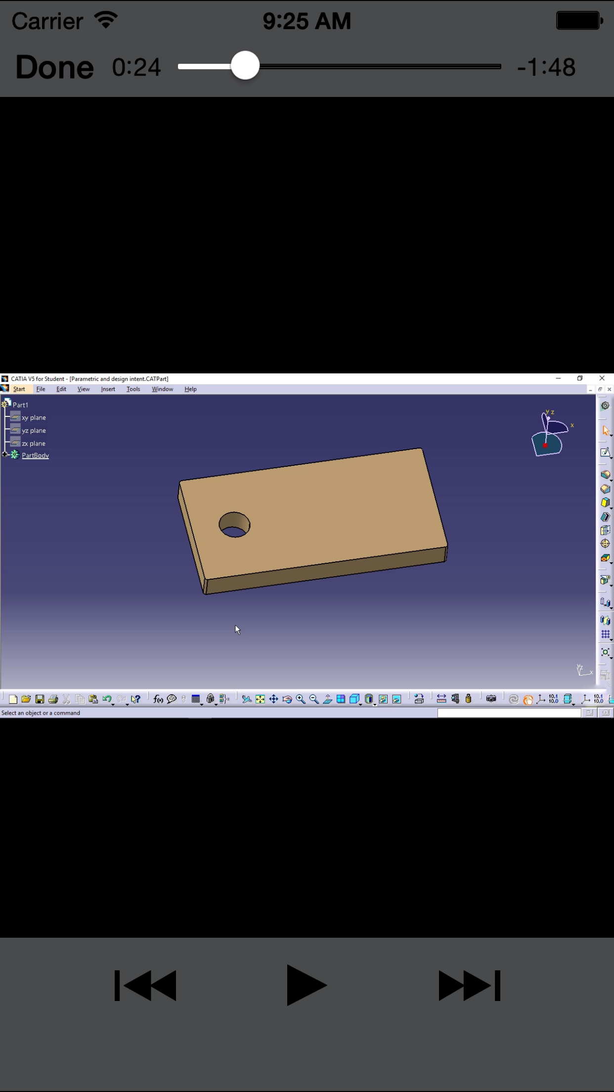Open the Help menu

190,389
